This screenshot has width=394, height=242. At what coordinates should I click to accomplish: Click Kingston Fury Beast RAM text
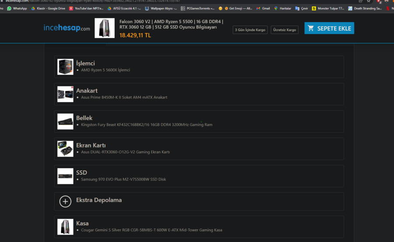pos(147,124)
